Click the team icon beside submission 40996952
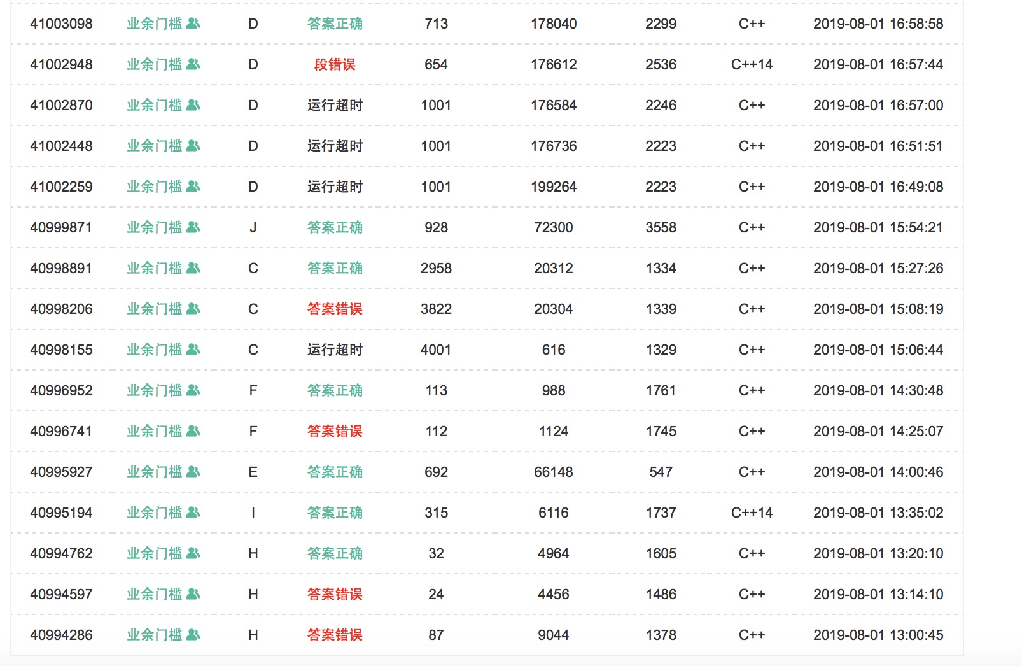The height and width of the screenshot is (666, 1022). pos(193,390)
